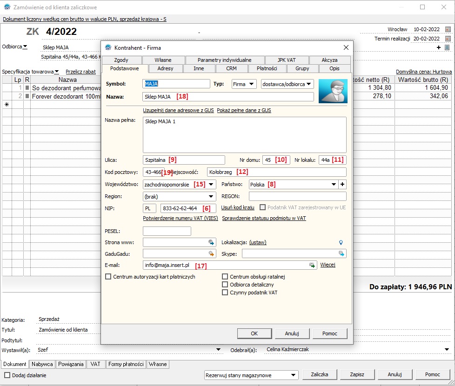Open calendar next to Termin realizacji date
The image size is (455, 386).
(x=448, y=39)
